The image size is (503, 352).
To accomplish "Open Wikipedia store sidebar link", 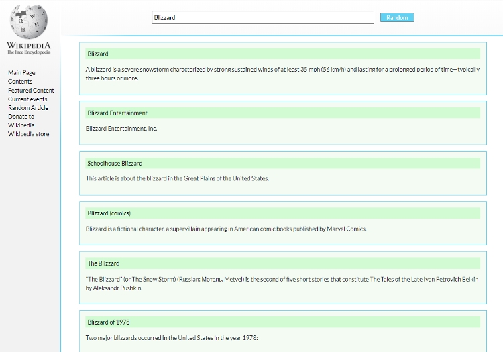I will point(29,134).
